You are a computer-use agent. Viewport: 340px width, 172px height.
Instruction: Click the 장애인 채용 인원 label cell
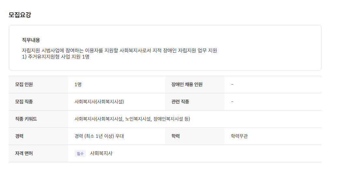click(187, 85)
